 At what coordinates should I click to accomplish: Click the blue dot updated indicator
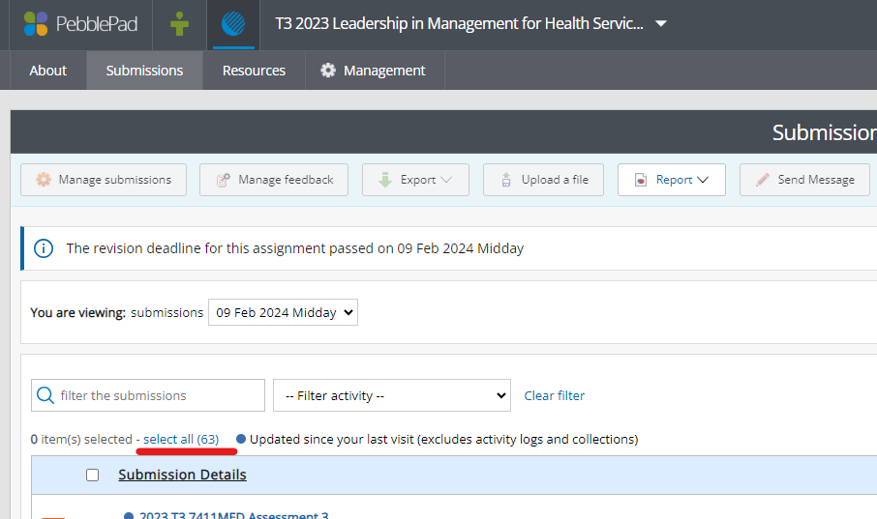click(241, 439)
